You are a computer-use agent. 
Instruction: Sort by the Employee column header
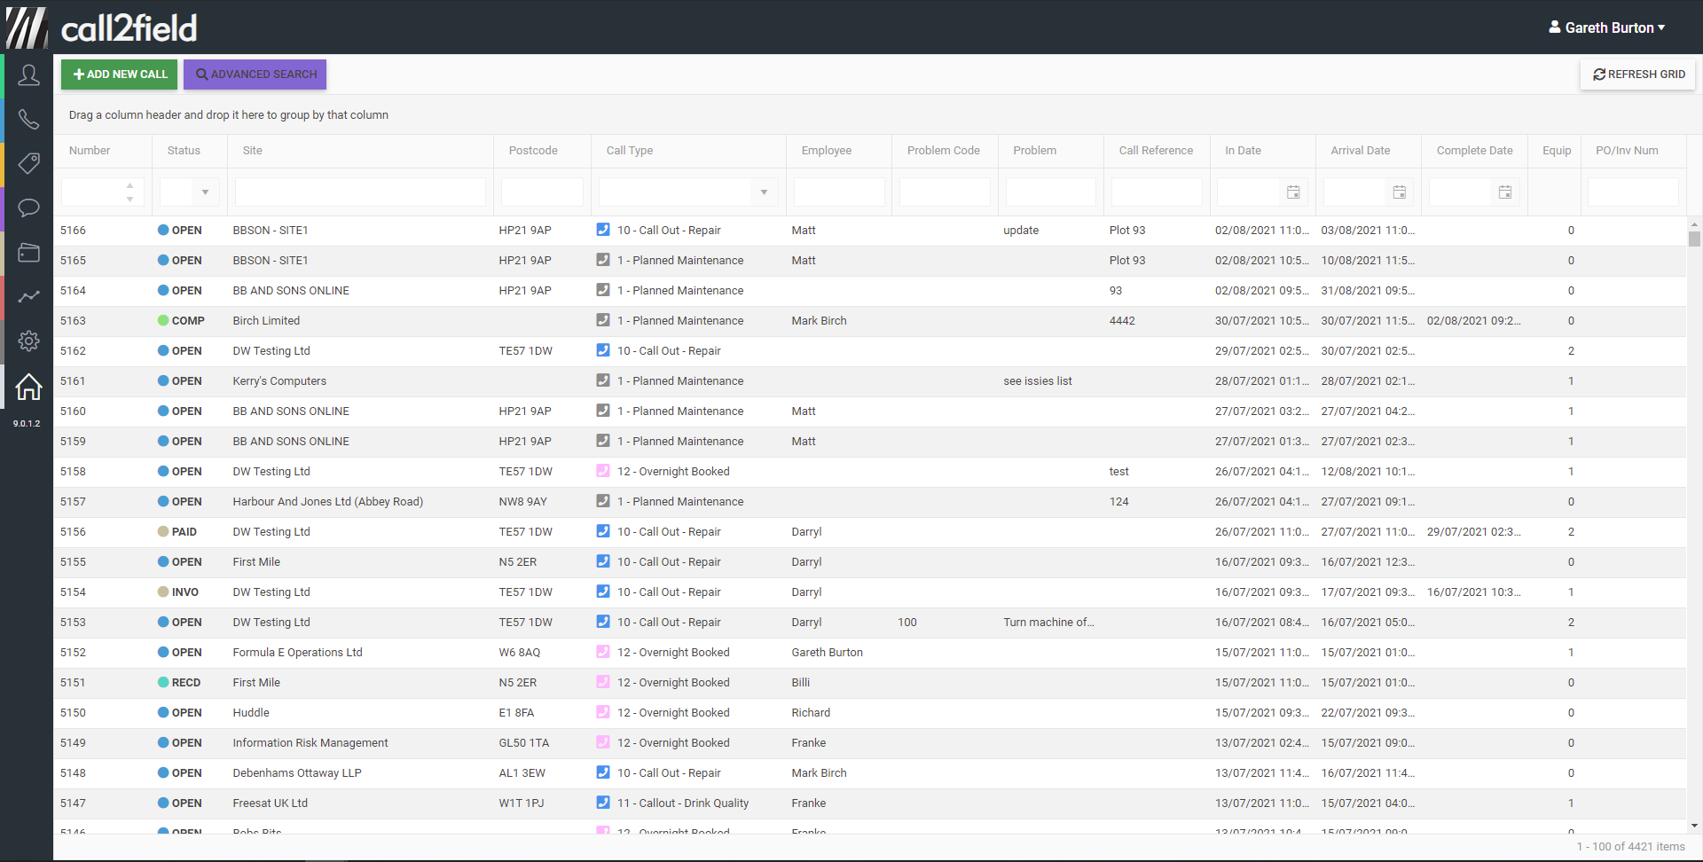pyautogui.click(x=826, y=151)
